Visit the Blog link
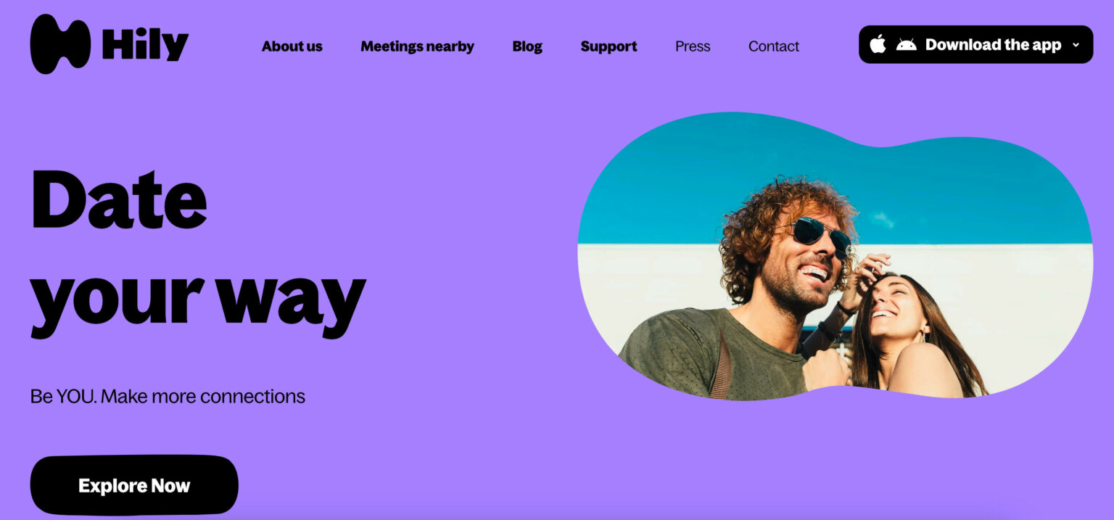 tap(527, 46)
